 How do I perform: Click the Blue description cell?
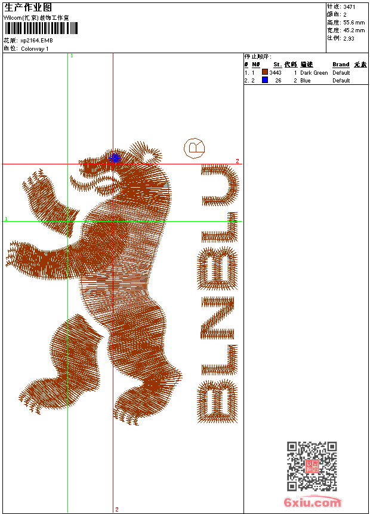coord(306,81)
